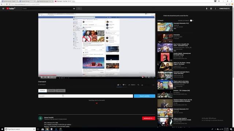Pause the video with the pause button
Screen dimensions: 234x131
(x=42, y=77)
